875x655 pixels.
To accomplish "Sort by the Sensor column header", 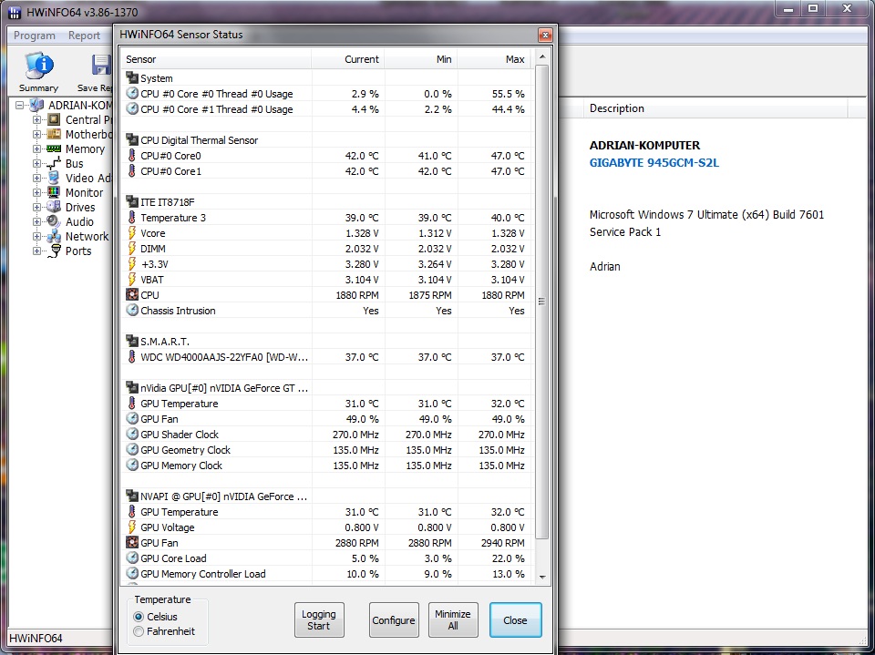I will pyautogui.click(x=216, y=59).
